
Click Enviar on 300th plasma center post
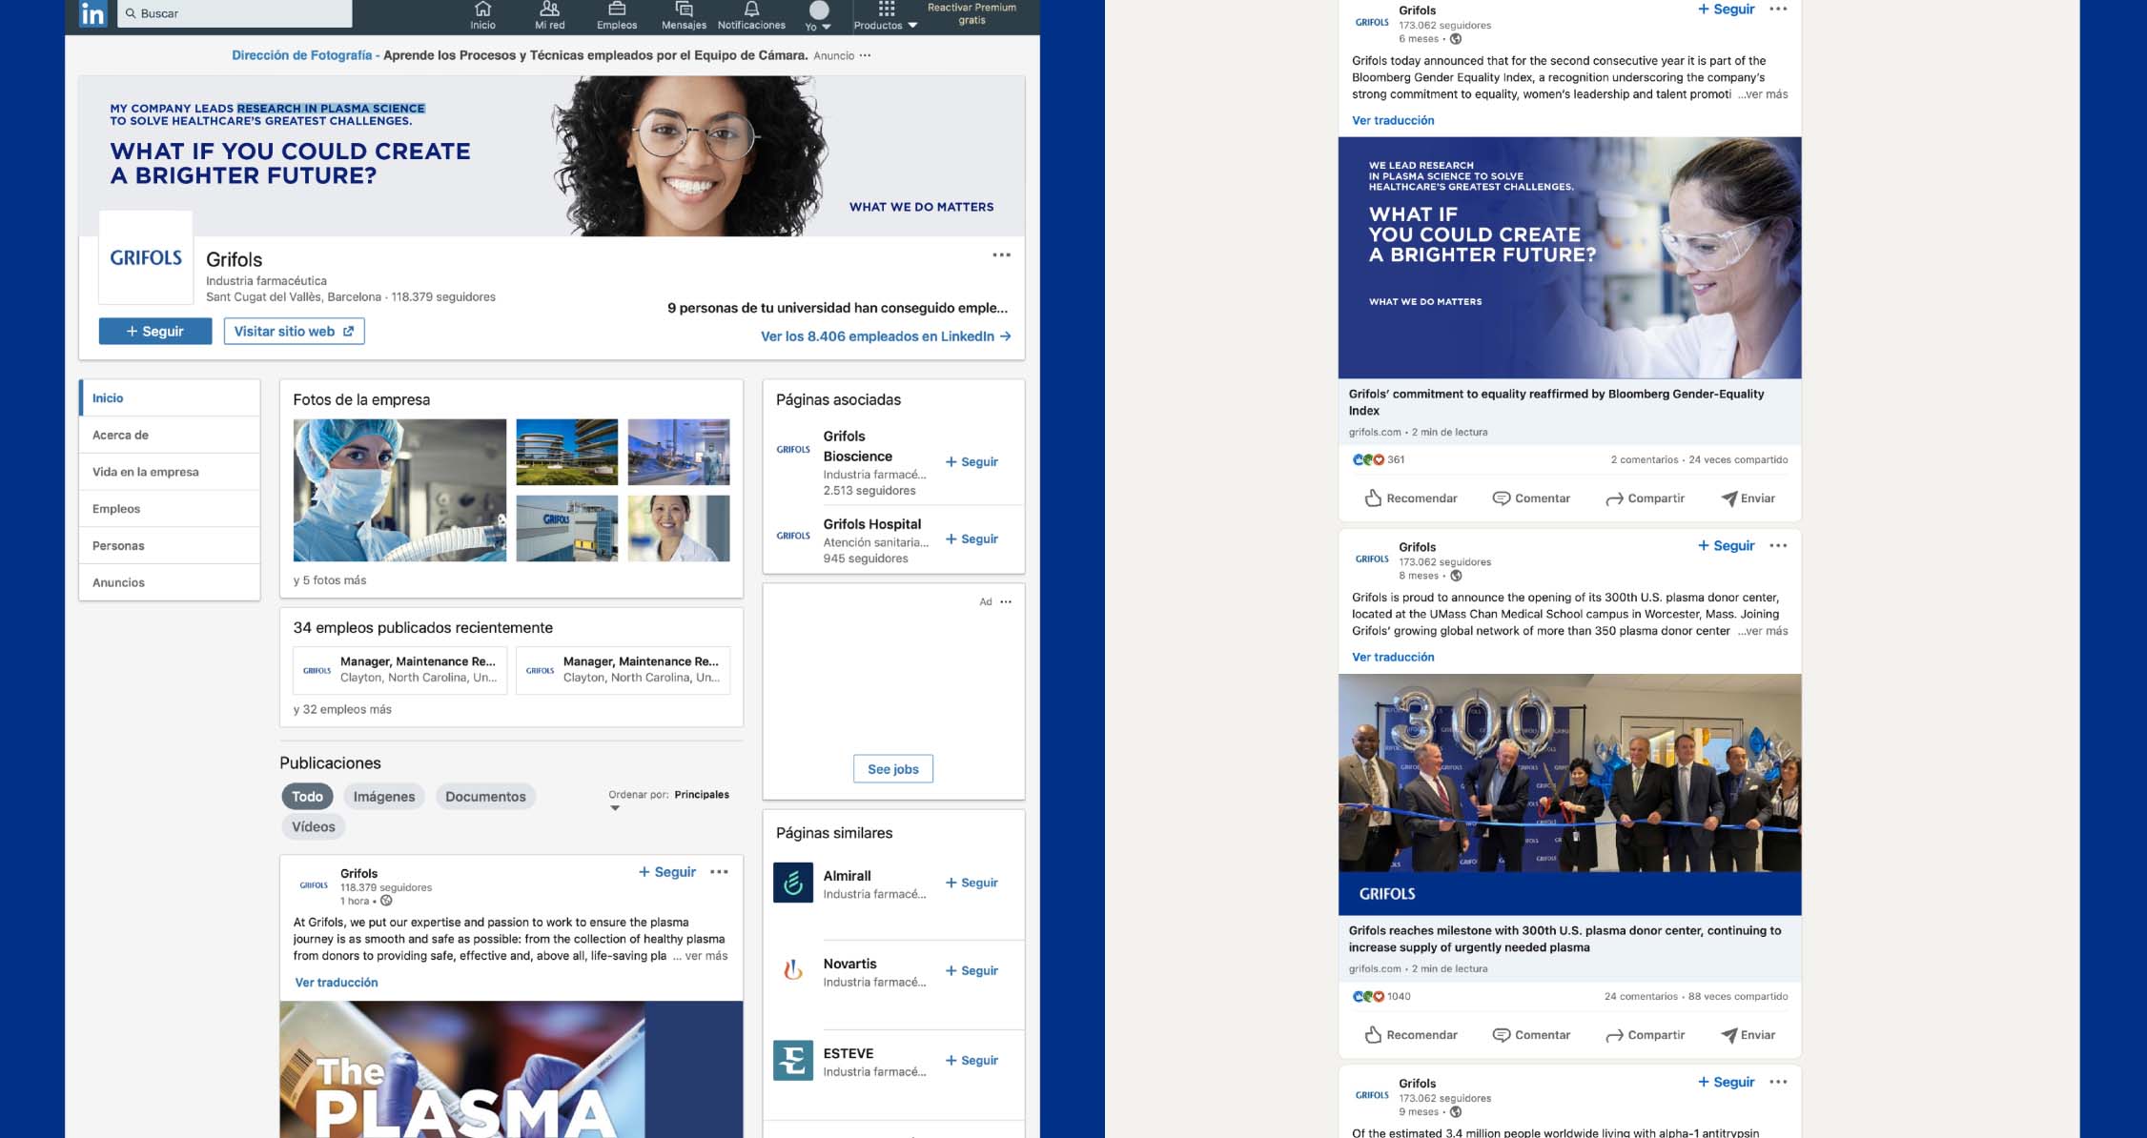1748,1035
